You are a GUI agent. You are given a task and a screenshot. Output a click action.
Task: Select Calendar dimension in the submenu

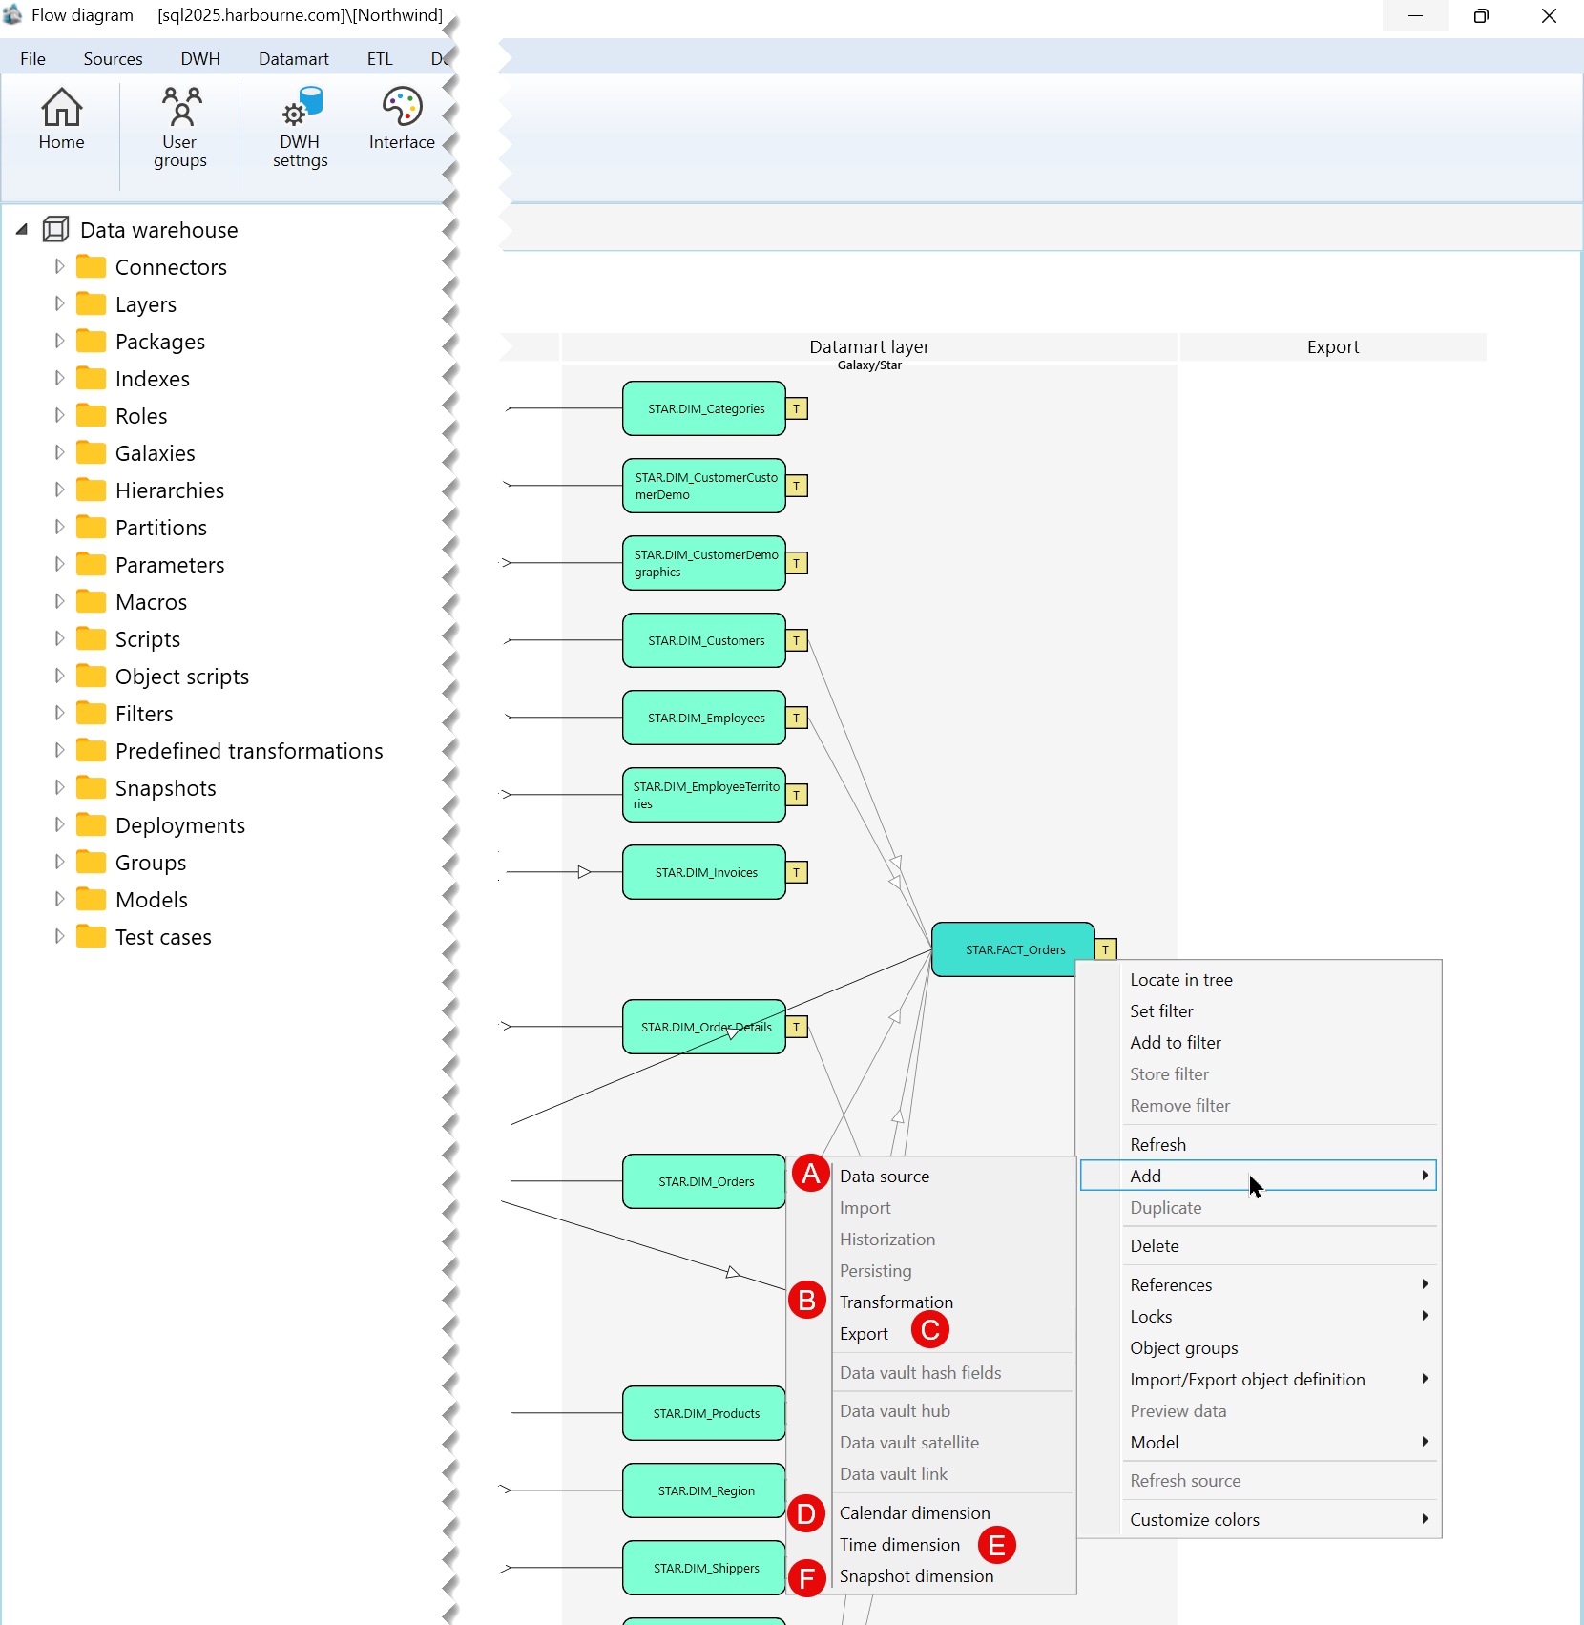coord(914,1512)
